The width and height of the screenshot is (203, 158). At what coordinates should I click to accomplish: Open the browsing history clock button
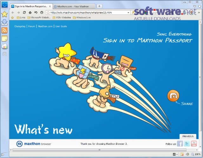pos(42,13)
